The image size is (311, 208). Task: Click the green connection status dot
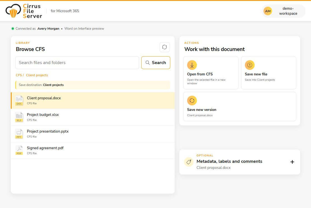(13, 29)
